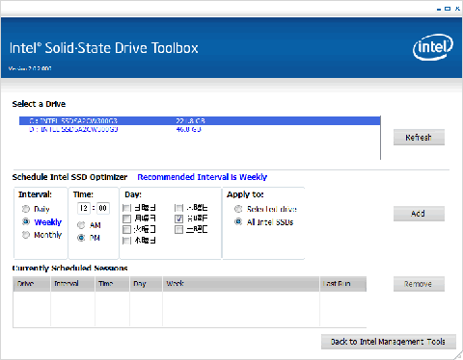The width and height of the screenshot is (463, 360).
Task: Apply schedule to All Intel SSDs
Action: pos(238,221)
